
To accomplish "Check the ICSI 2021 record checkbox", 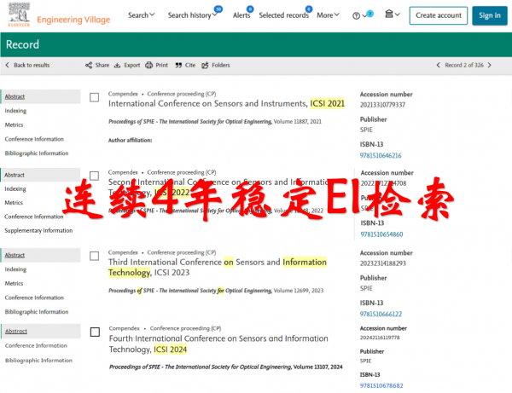I will tap(94, 98).
